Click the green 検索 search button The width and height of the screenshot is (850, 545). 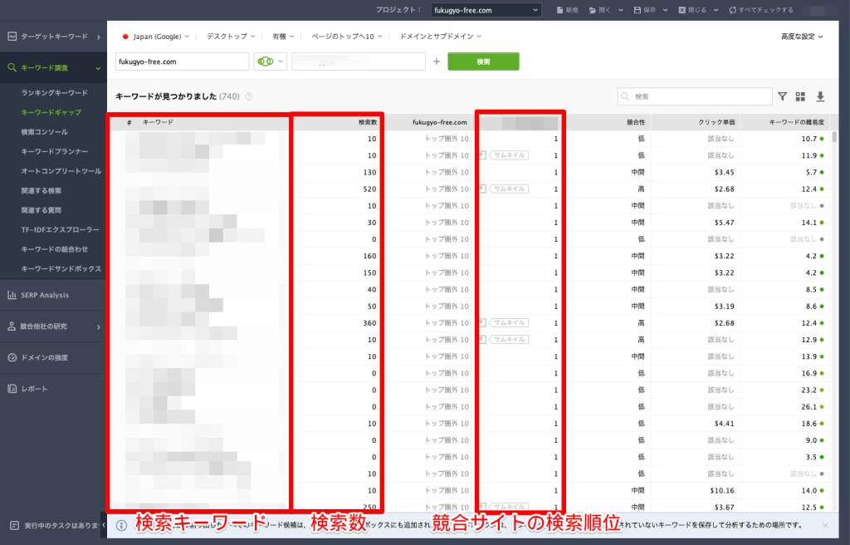coord(483,61)
